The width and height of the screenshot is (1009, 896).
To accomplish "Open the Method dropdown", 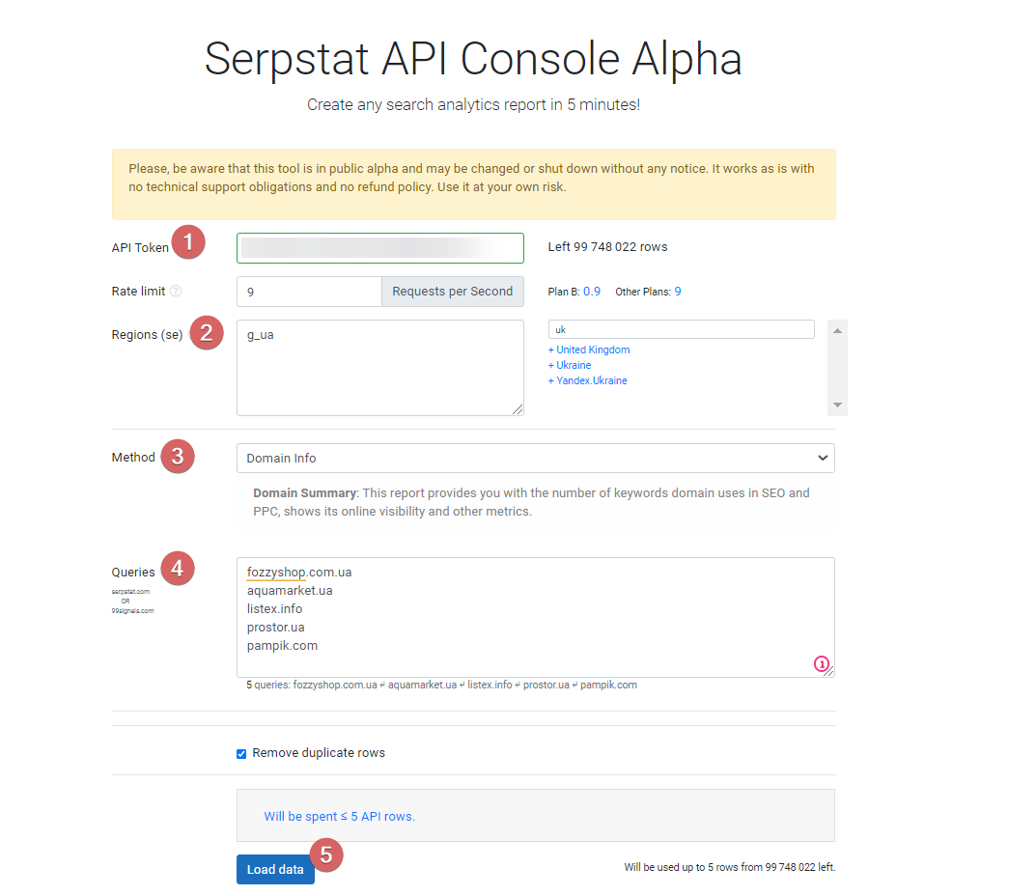I will (x=535, y=458).
